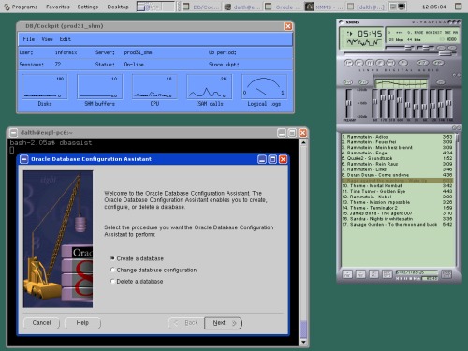
Task: Open View menu in DB/Cockpit
Action: coord(47,39)
